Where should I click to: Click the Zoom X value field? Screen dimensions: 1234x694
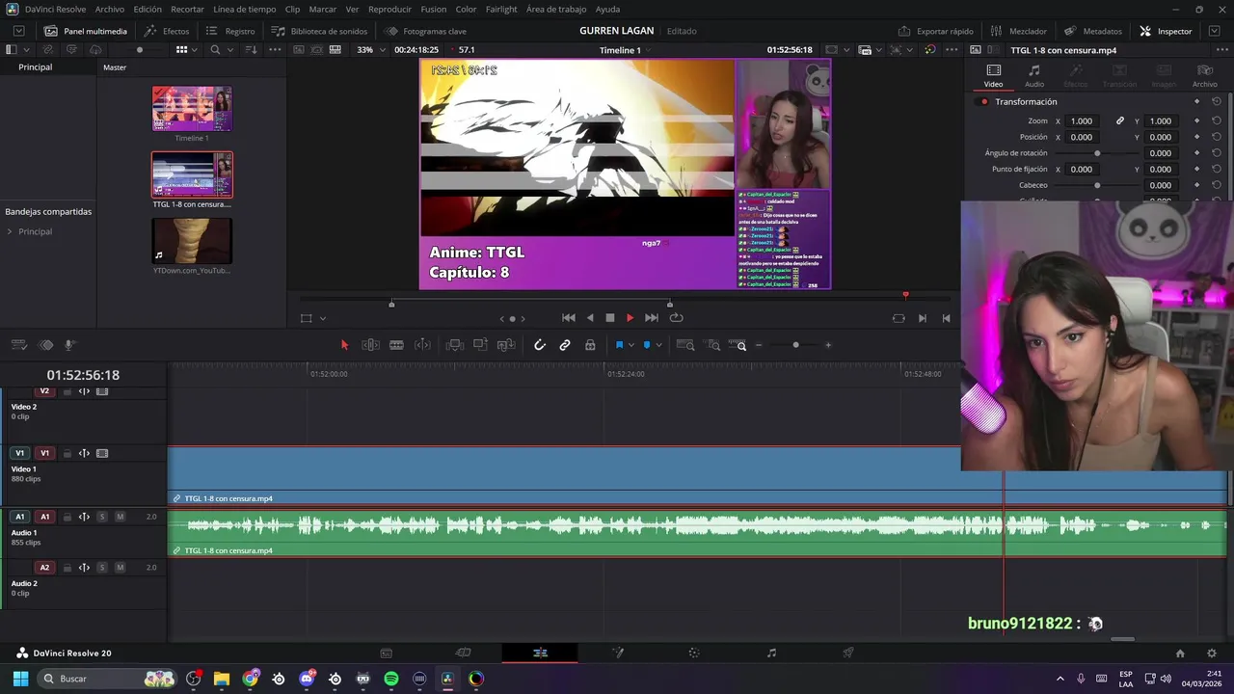(1083, 121)
